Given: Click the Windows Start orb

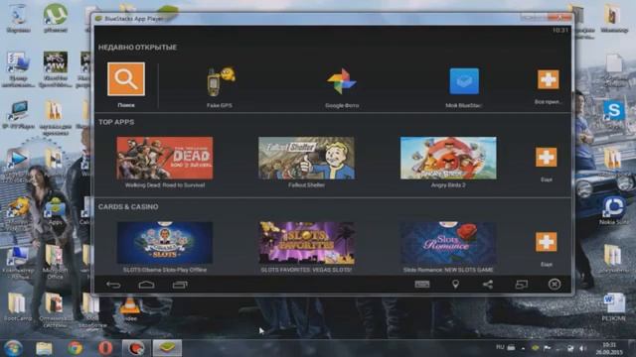Looking at the screenshot, I should pyautogui.click(x=13, y=348).
